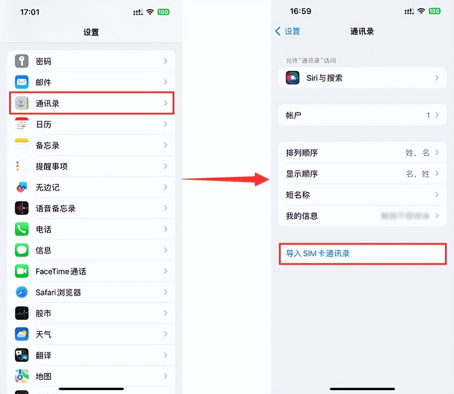The height and width of the screenshot is (394, 454).
Task: Tap the Voice Memos waveform icon
Action: tap(22, 208)
